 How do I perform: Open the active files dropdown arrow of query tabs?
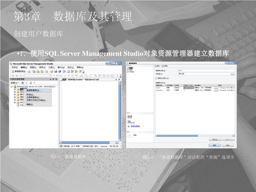point(116,80)
